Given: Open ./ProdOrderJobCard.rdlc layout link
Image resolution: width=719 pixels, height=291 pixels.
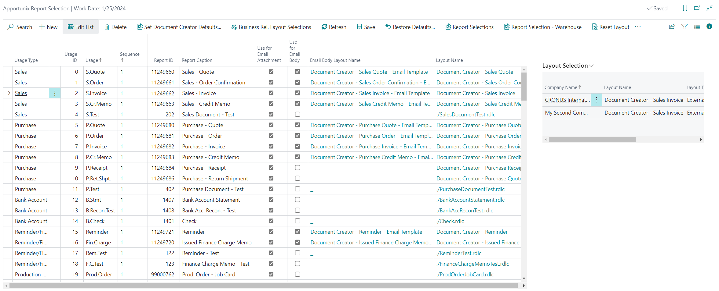Looking at the screenshot, I should click(x=465, y=275).
